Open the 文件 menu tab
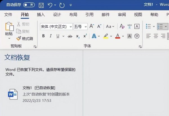This screenshot has height=116, width=169. point(8,15)
